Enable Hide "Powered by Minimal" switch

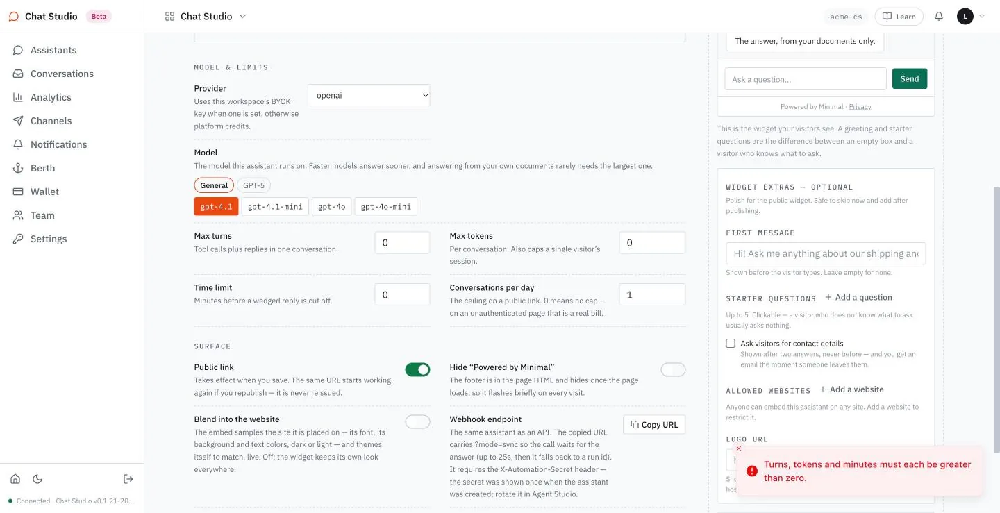673,370
